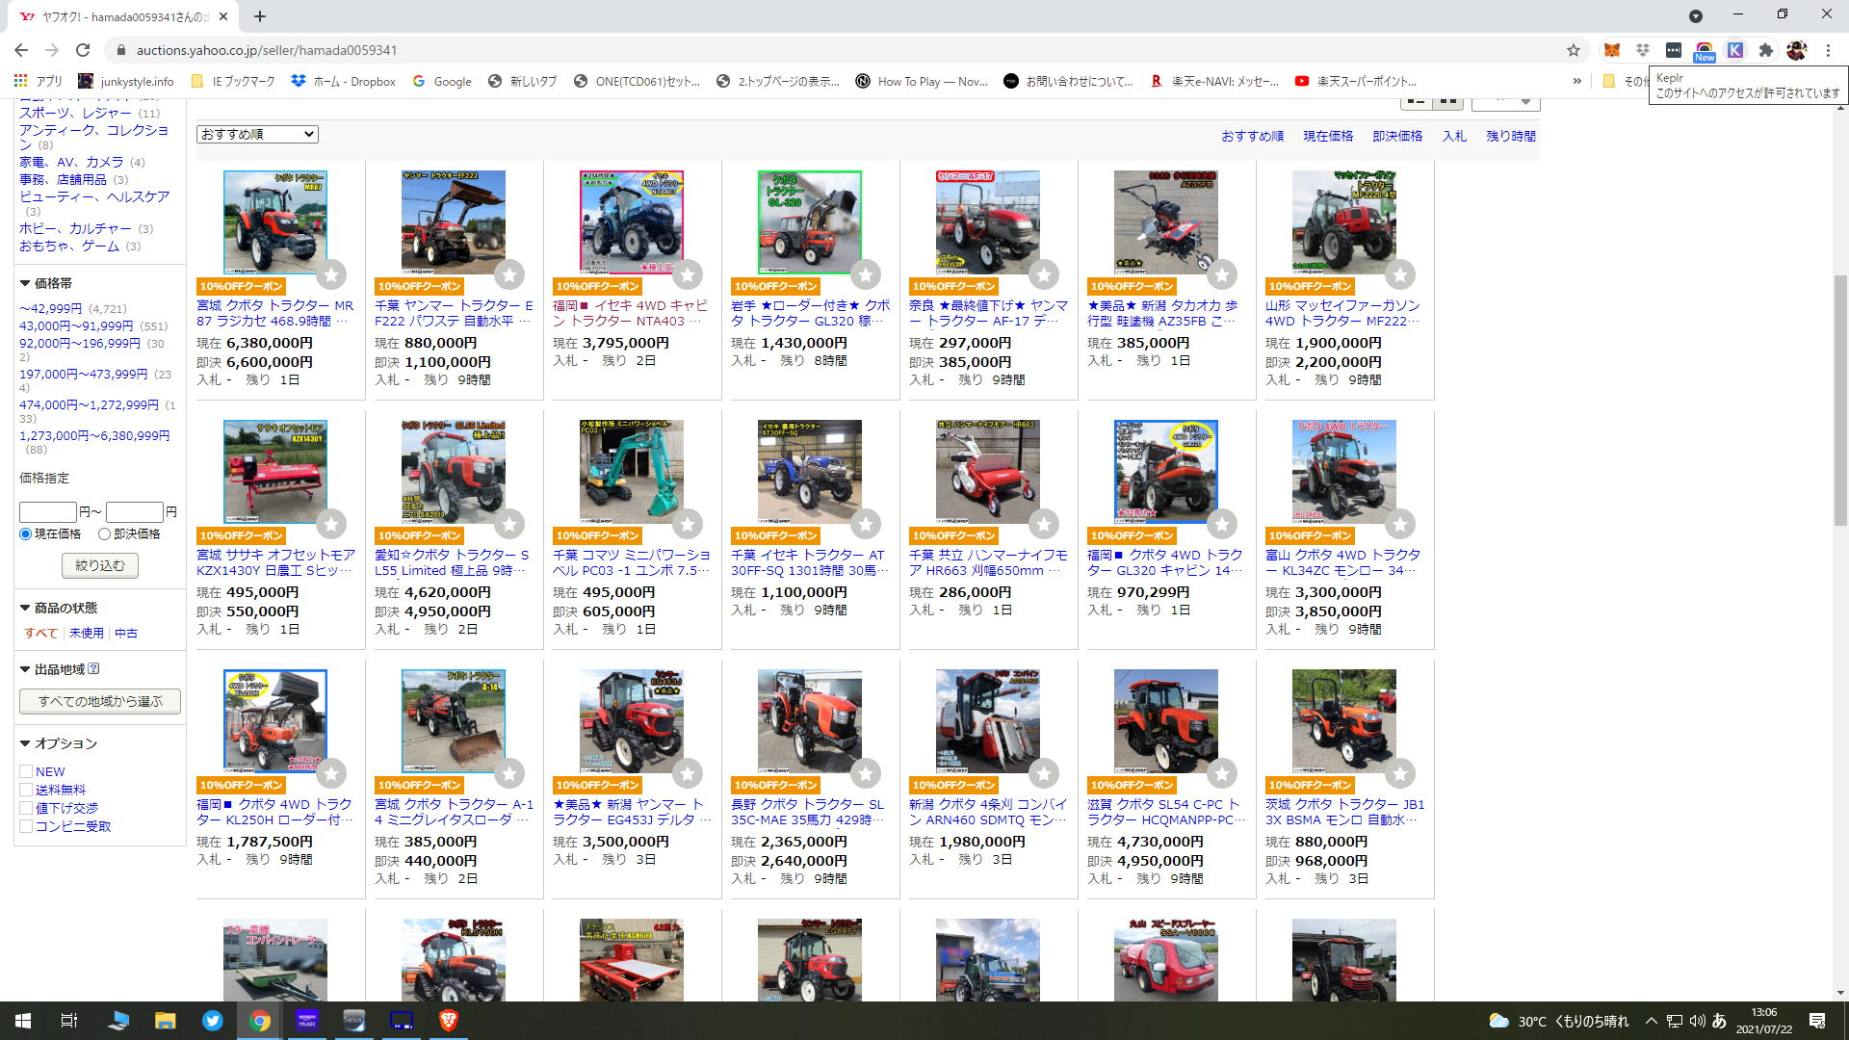Enable 送料無料 checkbox

26,790
